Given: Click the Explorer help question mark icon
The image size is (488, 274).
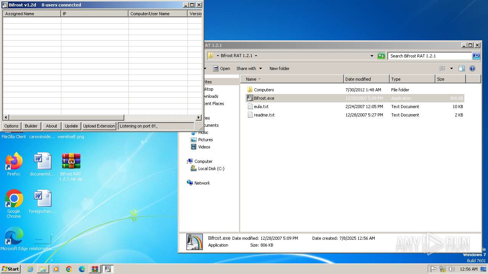Looking at the screenshot, I should 472,68.
